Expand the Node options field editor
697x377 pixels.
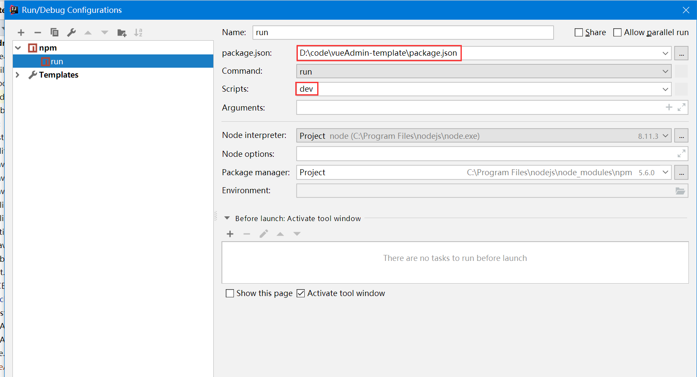pyautogui.click(x=682, y=153)
